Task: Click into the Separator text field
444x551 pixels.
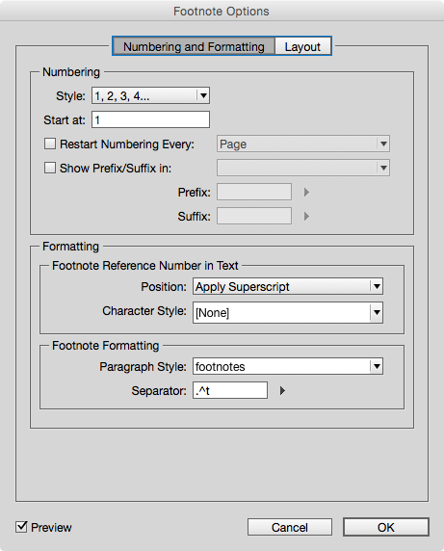Action: coord(230,390)
